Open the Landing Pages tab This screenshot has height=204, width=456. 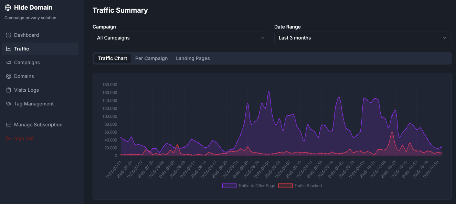(x=193, y=58)
